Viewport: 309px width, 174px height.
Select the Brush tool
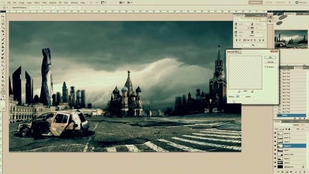point(2,43)
